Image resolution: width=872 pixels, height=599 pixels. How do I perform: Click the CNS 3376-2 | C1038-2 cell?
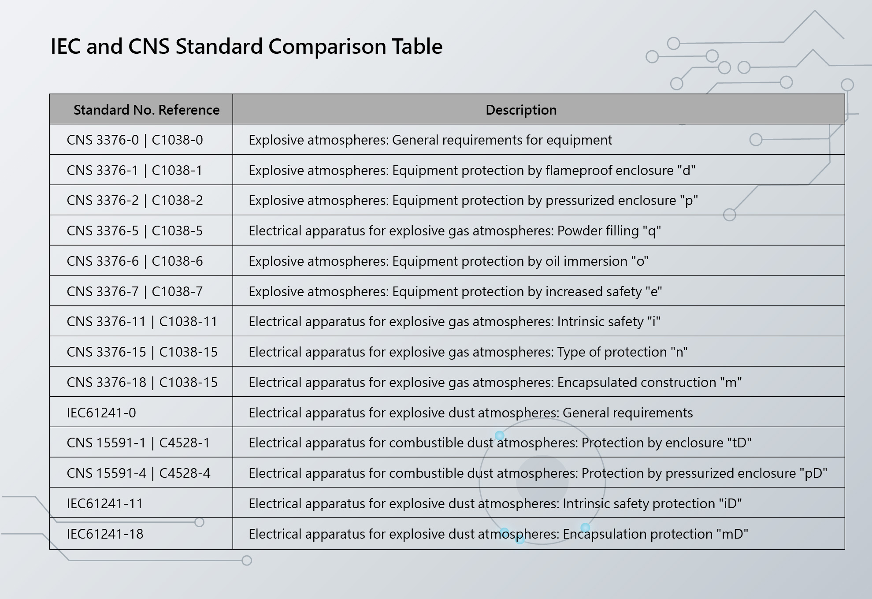[135, 201]
